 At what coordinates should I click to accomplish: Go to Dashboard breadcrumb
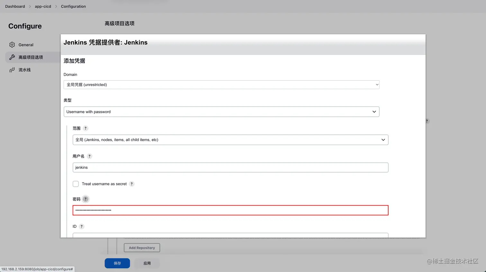15,6
